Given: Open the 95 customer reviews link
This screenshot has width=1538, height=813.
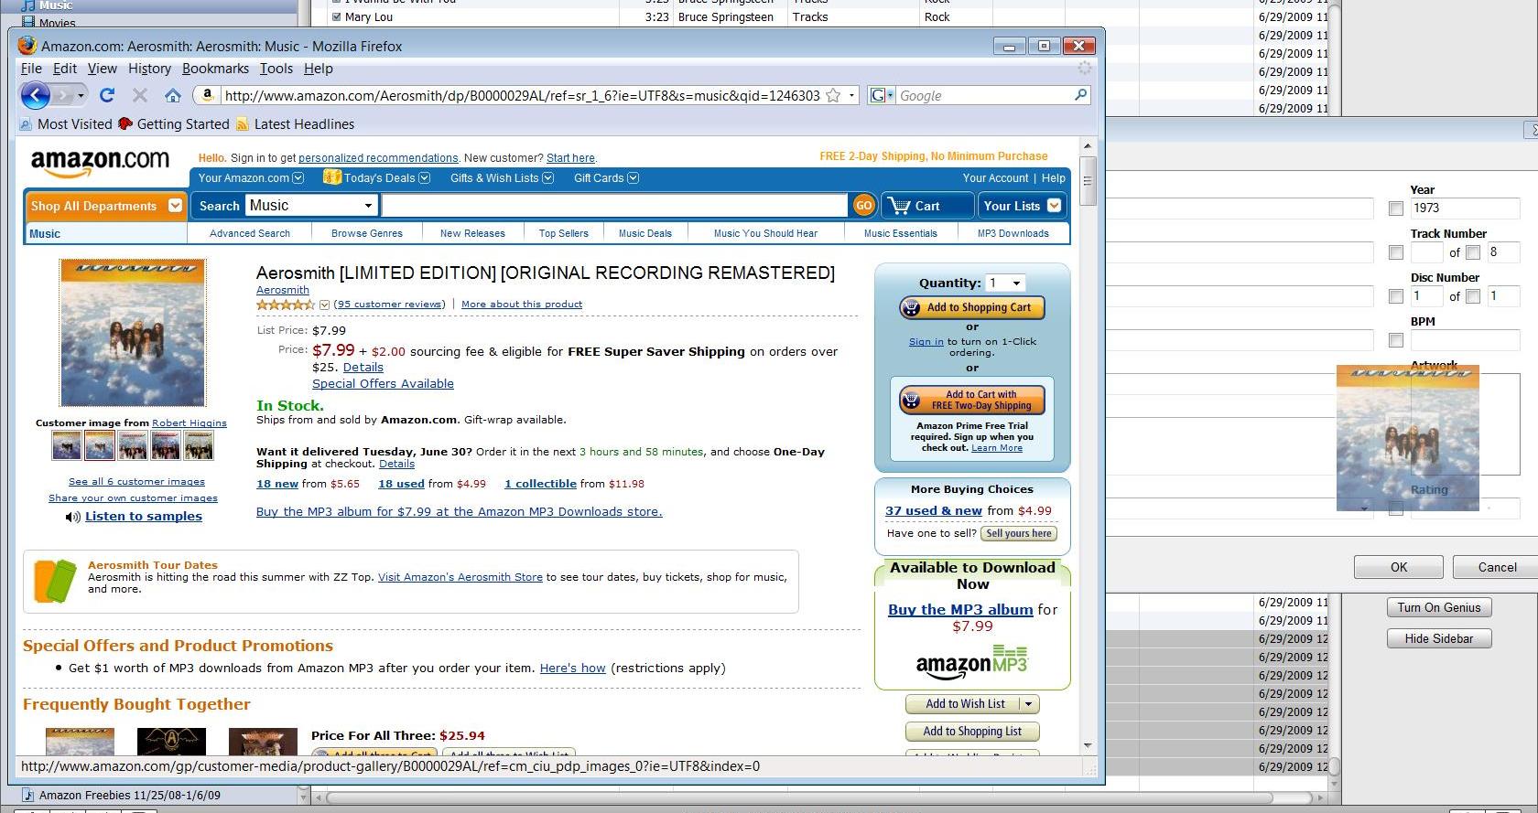Looking at the screenshot, I should coord(389,305).
